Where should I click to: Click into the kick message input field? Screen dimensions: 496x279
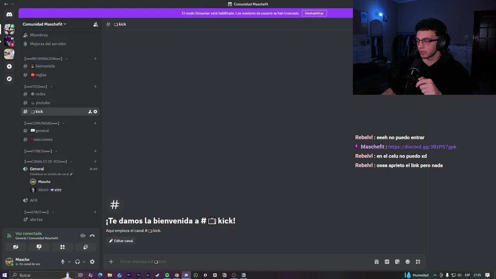(244, 262)
